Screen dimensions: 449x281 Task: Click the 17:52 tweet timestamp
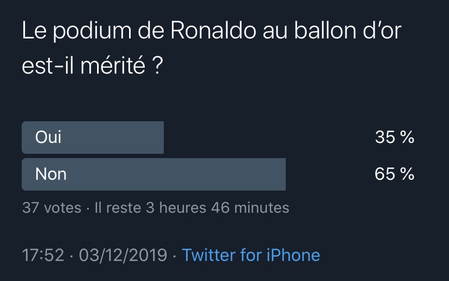(43, 254)
